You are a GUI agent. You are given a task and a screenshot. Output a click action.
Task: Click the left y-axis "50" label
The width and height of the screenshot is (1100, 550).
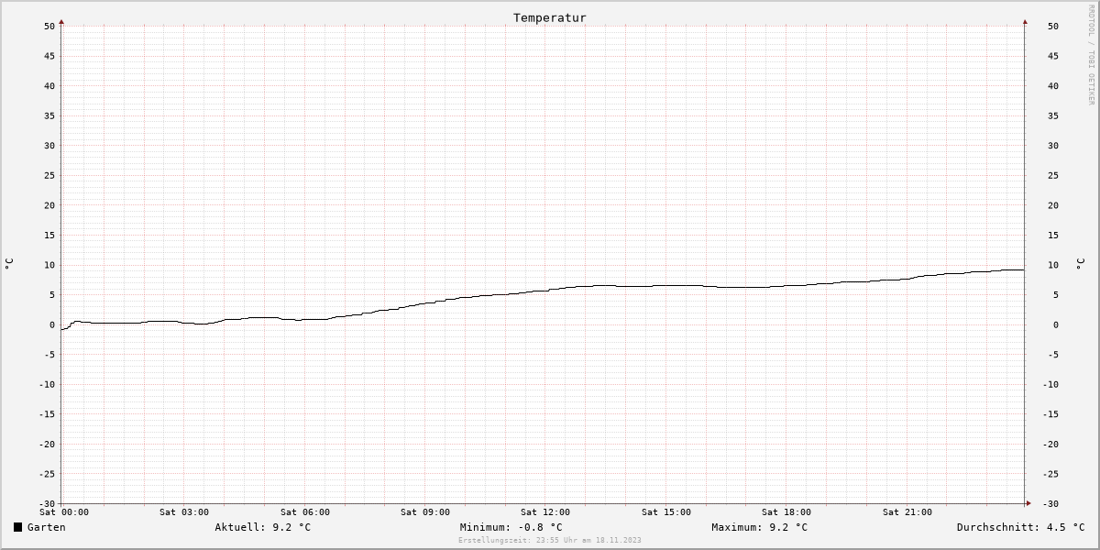[50, 26]
